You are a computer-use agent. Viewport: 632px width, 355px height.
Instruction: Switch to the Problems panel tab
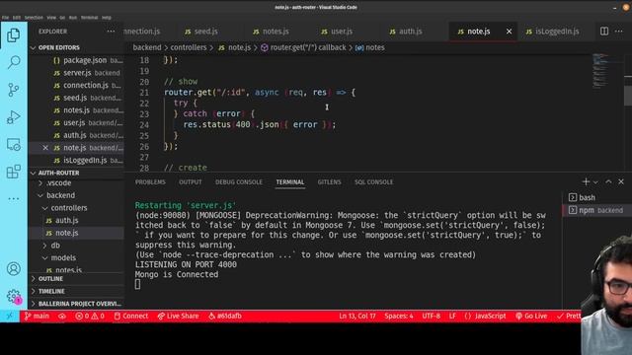pos(150,182)
